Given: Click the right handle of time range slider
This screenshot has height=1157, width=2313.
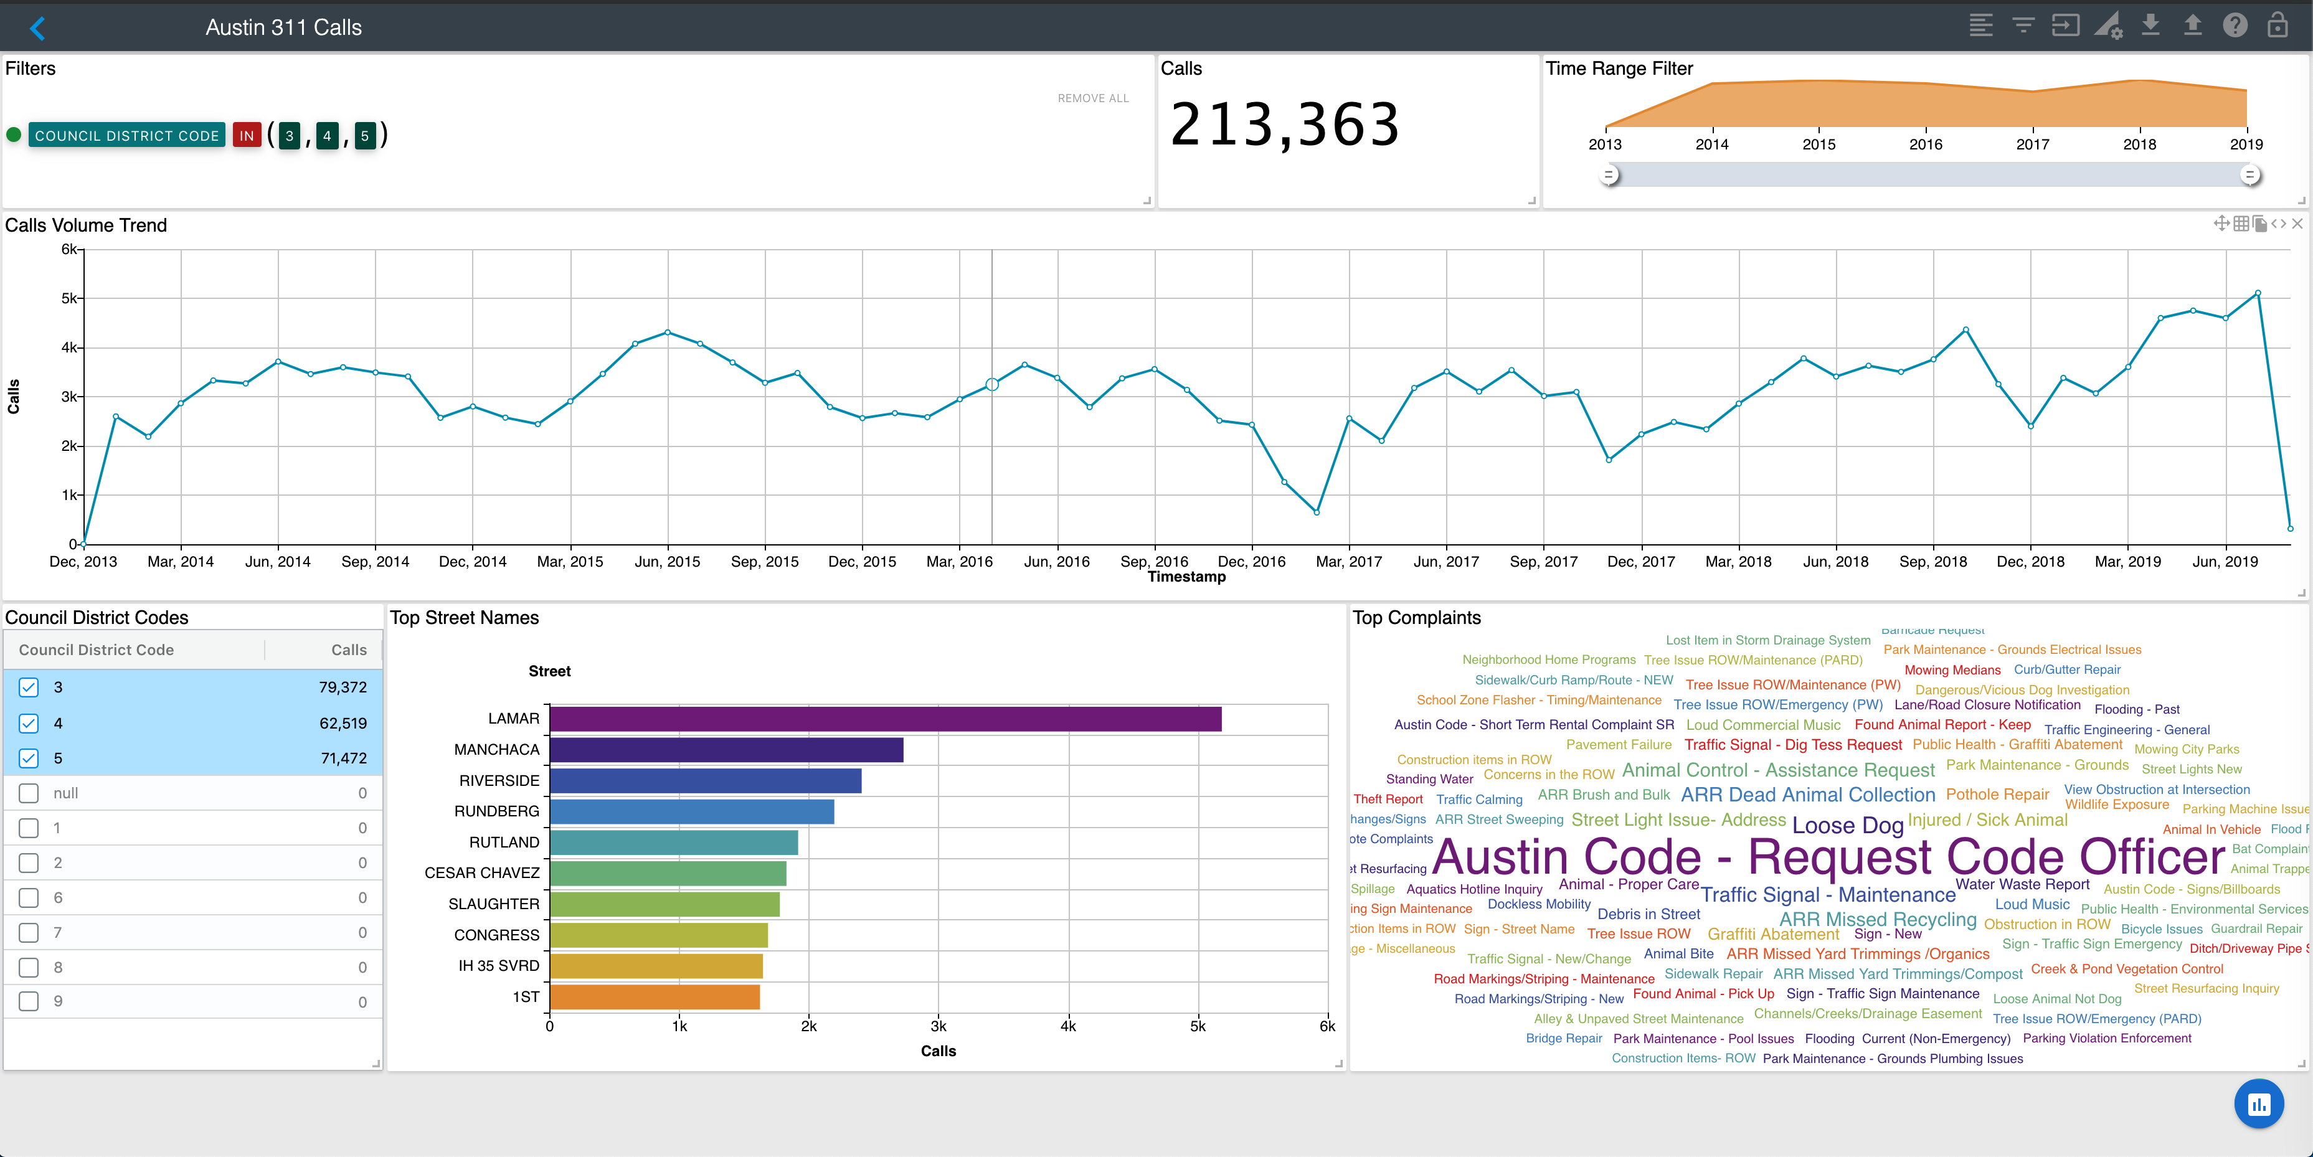Looking at the screenshot, I should [2249, 175].
